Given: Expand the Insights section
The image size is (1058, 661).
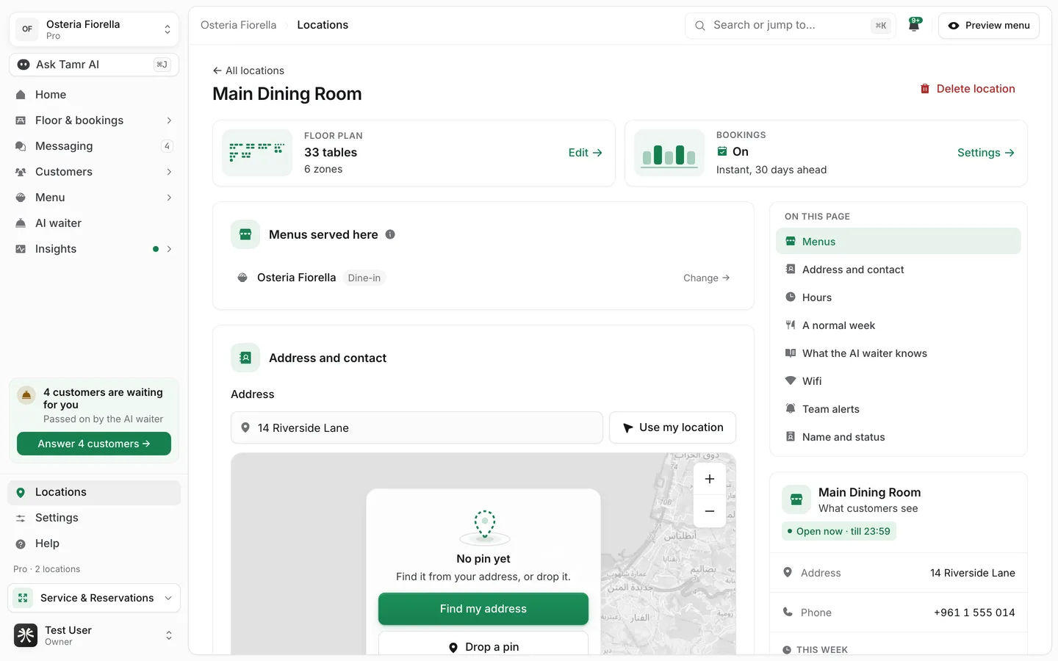Looking at the screenshot, I should pyautogui.click(x=94, y=249).
